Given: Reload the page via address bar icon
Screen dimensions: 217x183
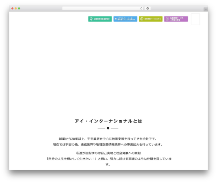Looking at the screenshot, I should [141, 8].
